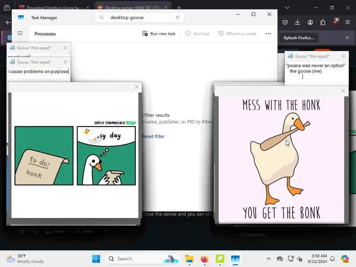The width and height of the screenshot is (356, 267).
Task: Open Firefox account icon
Action: [x=310, y=22]
